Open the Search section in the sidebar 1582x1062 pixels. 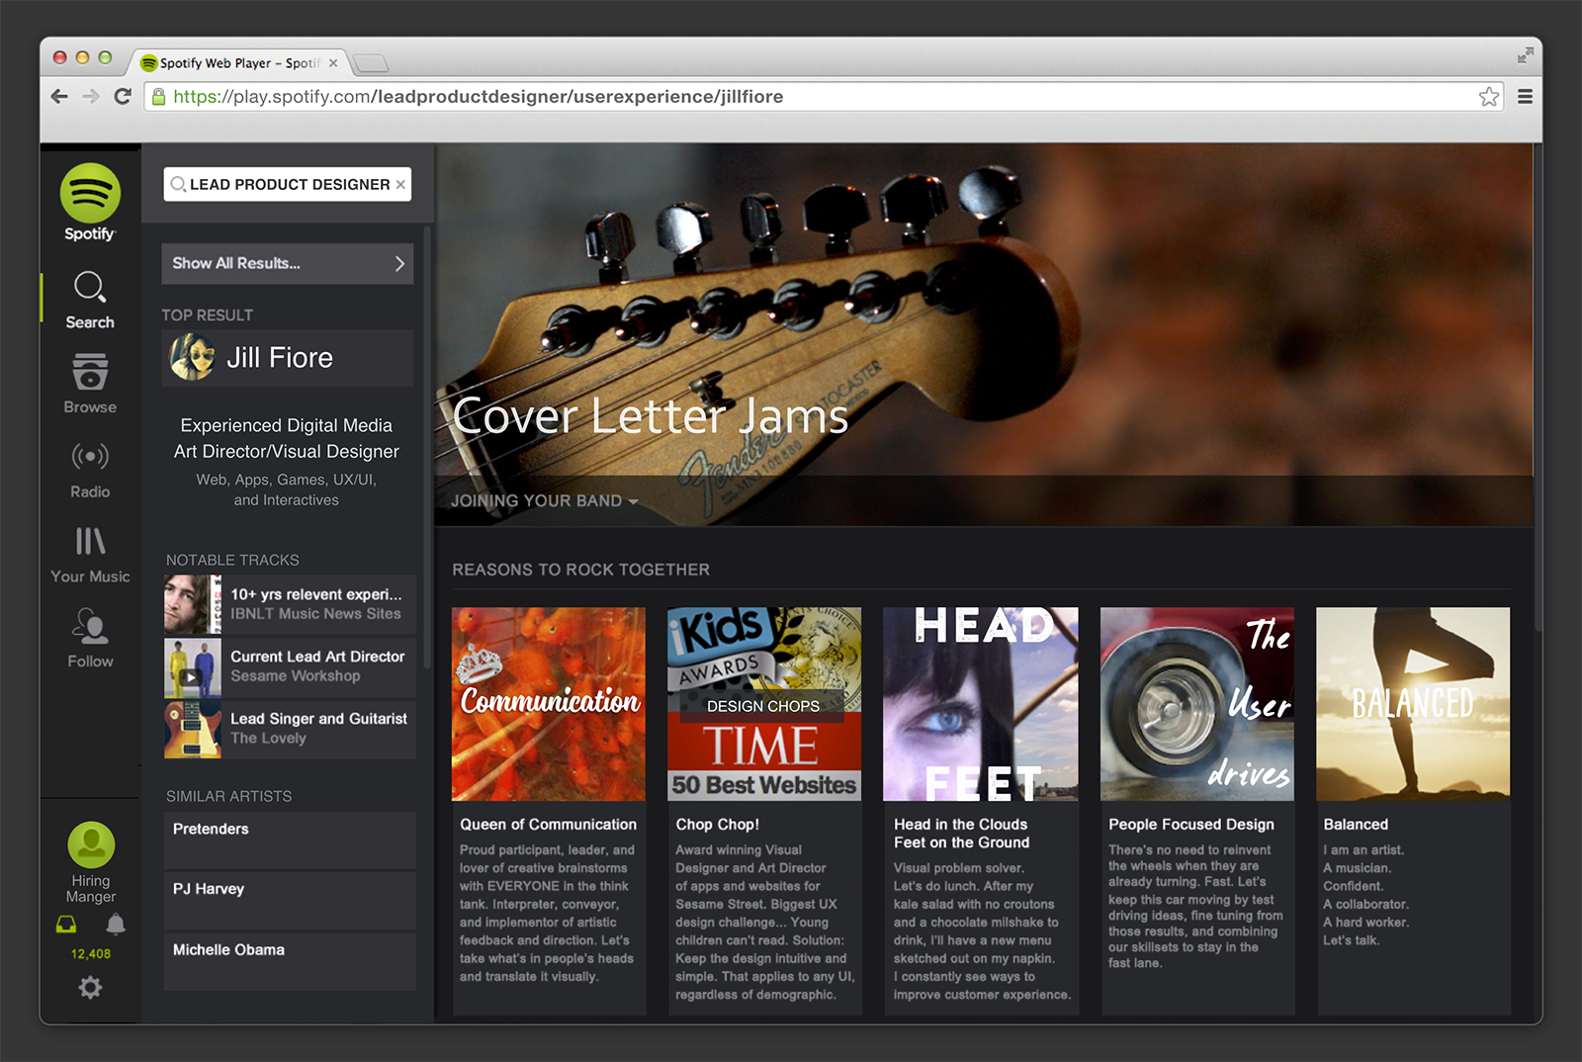90,300
